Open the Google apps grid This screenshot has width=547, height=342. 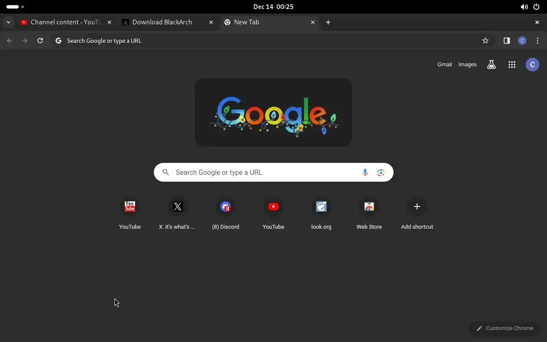point(512,65)
